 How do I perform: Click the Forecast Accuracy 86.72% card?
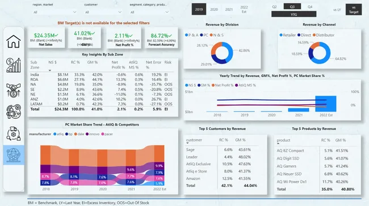(161, 38)
